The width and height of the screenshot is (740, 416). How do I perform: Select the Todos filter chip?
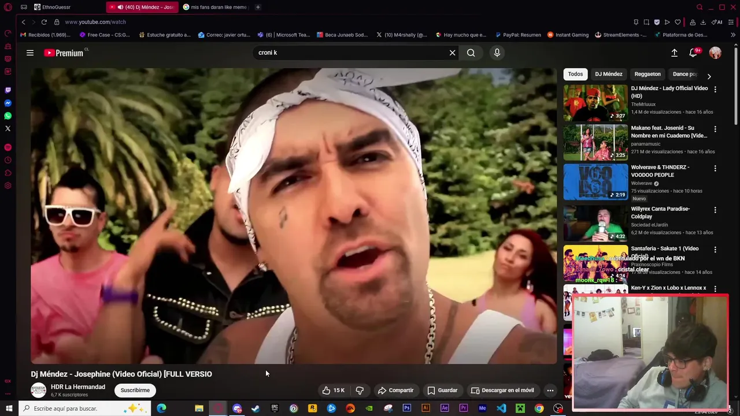575,74
